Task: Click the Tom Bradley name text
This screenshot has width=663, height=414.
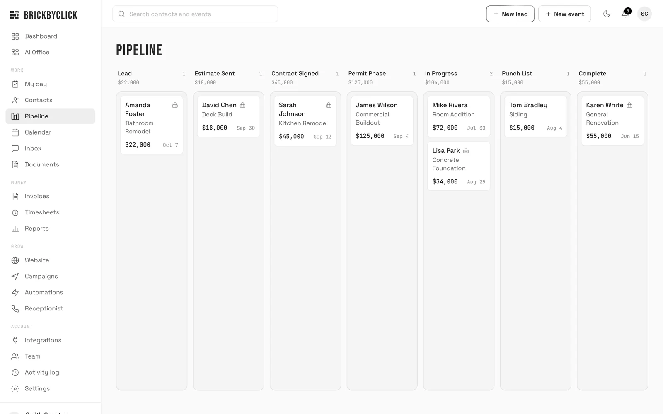Action: [528, 105]
